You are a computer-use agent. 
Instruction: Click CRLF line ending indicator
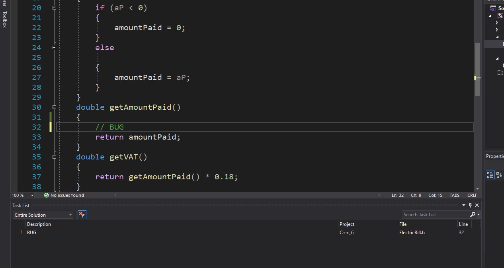[x=472, y=195]
